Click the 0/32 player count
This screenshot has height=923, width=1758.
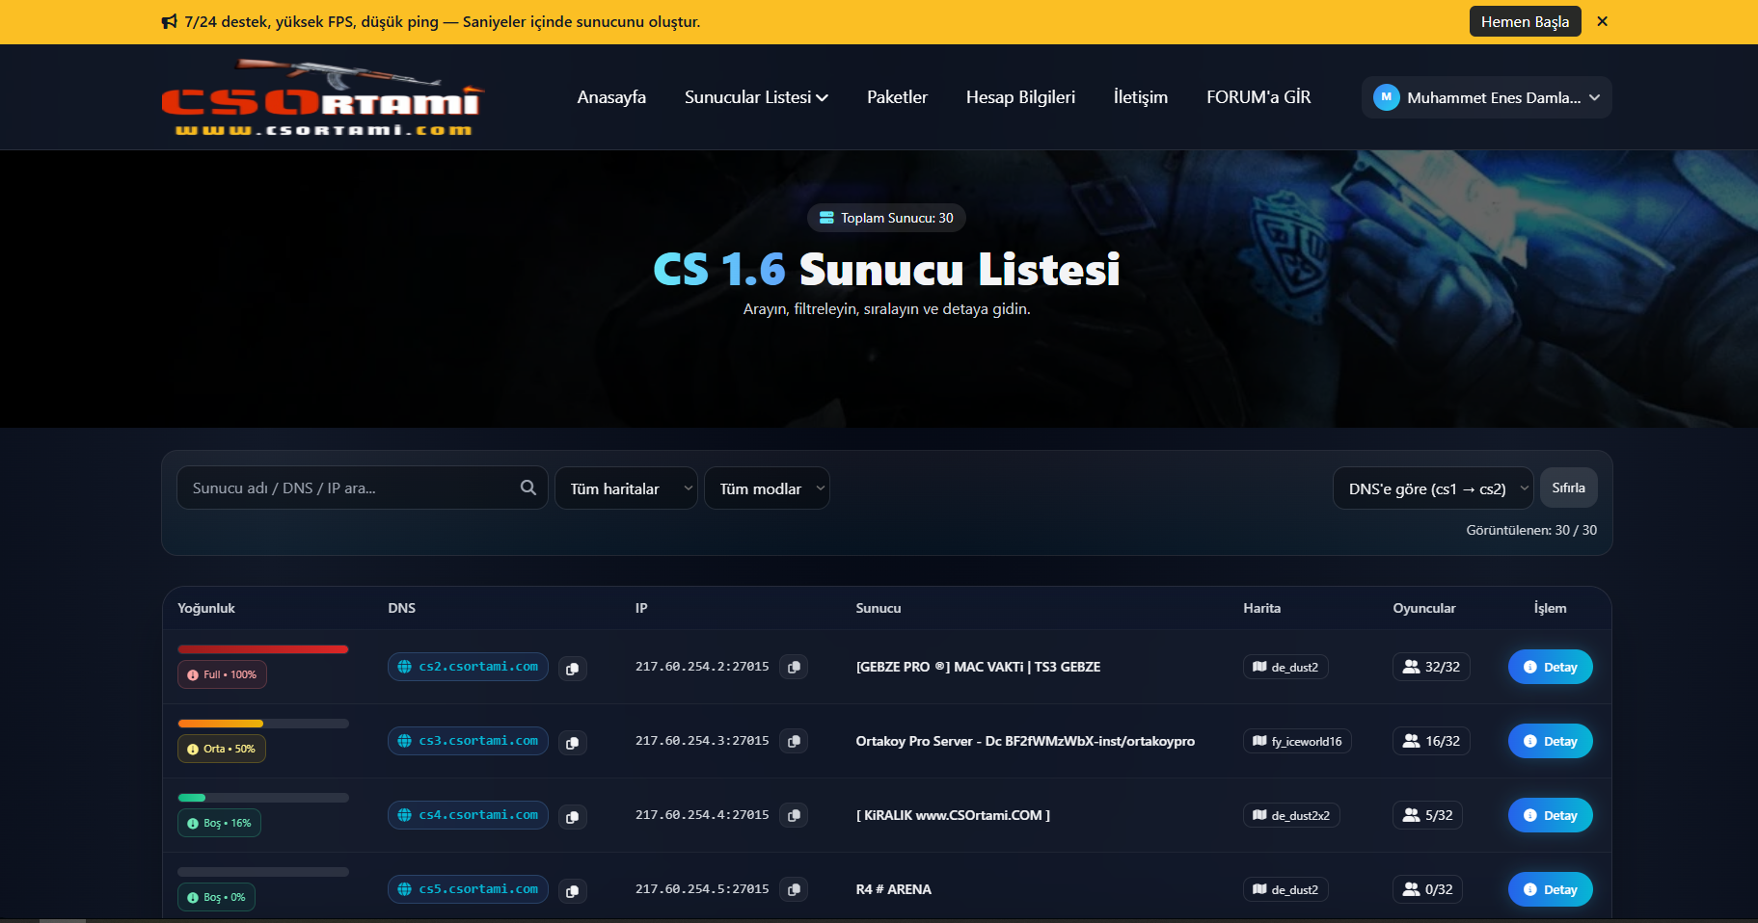(1427, 889)
